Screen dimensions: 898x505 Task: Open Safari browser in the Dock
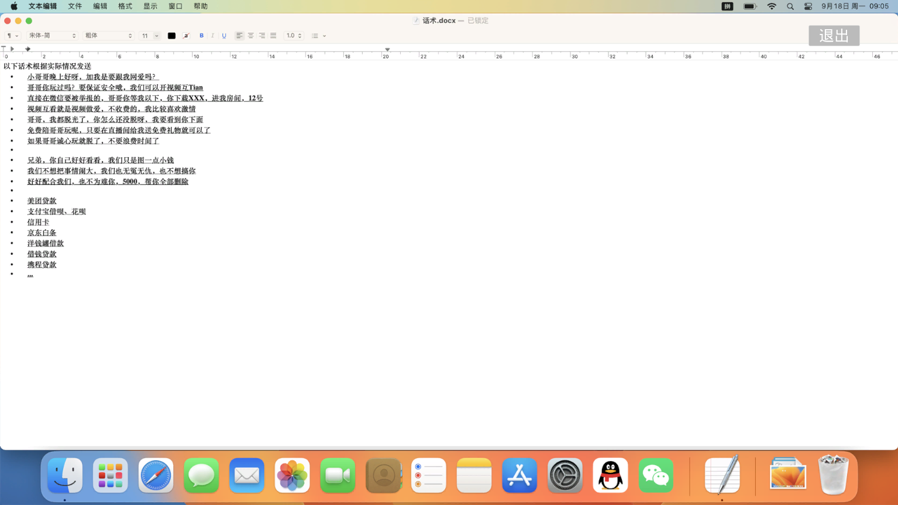click(156, 475)
